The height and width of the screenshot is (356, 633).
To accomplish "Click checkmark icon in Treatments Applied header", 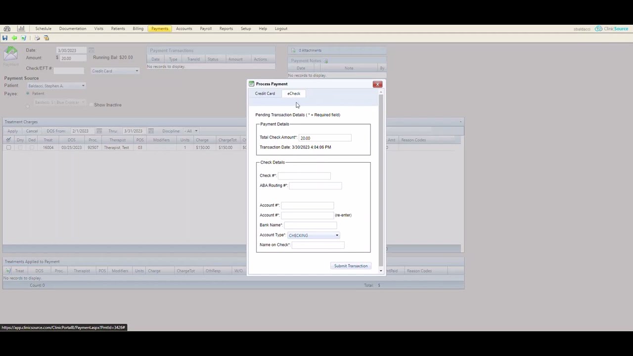I will pyautogui.click(x=8, y=271).
